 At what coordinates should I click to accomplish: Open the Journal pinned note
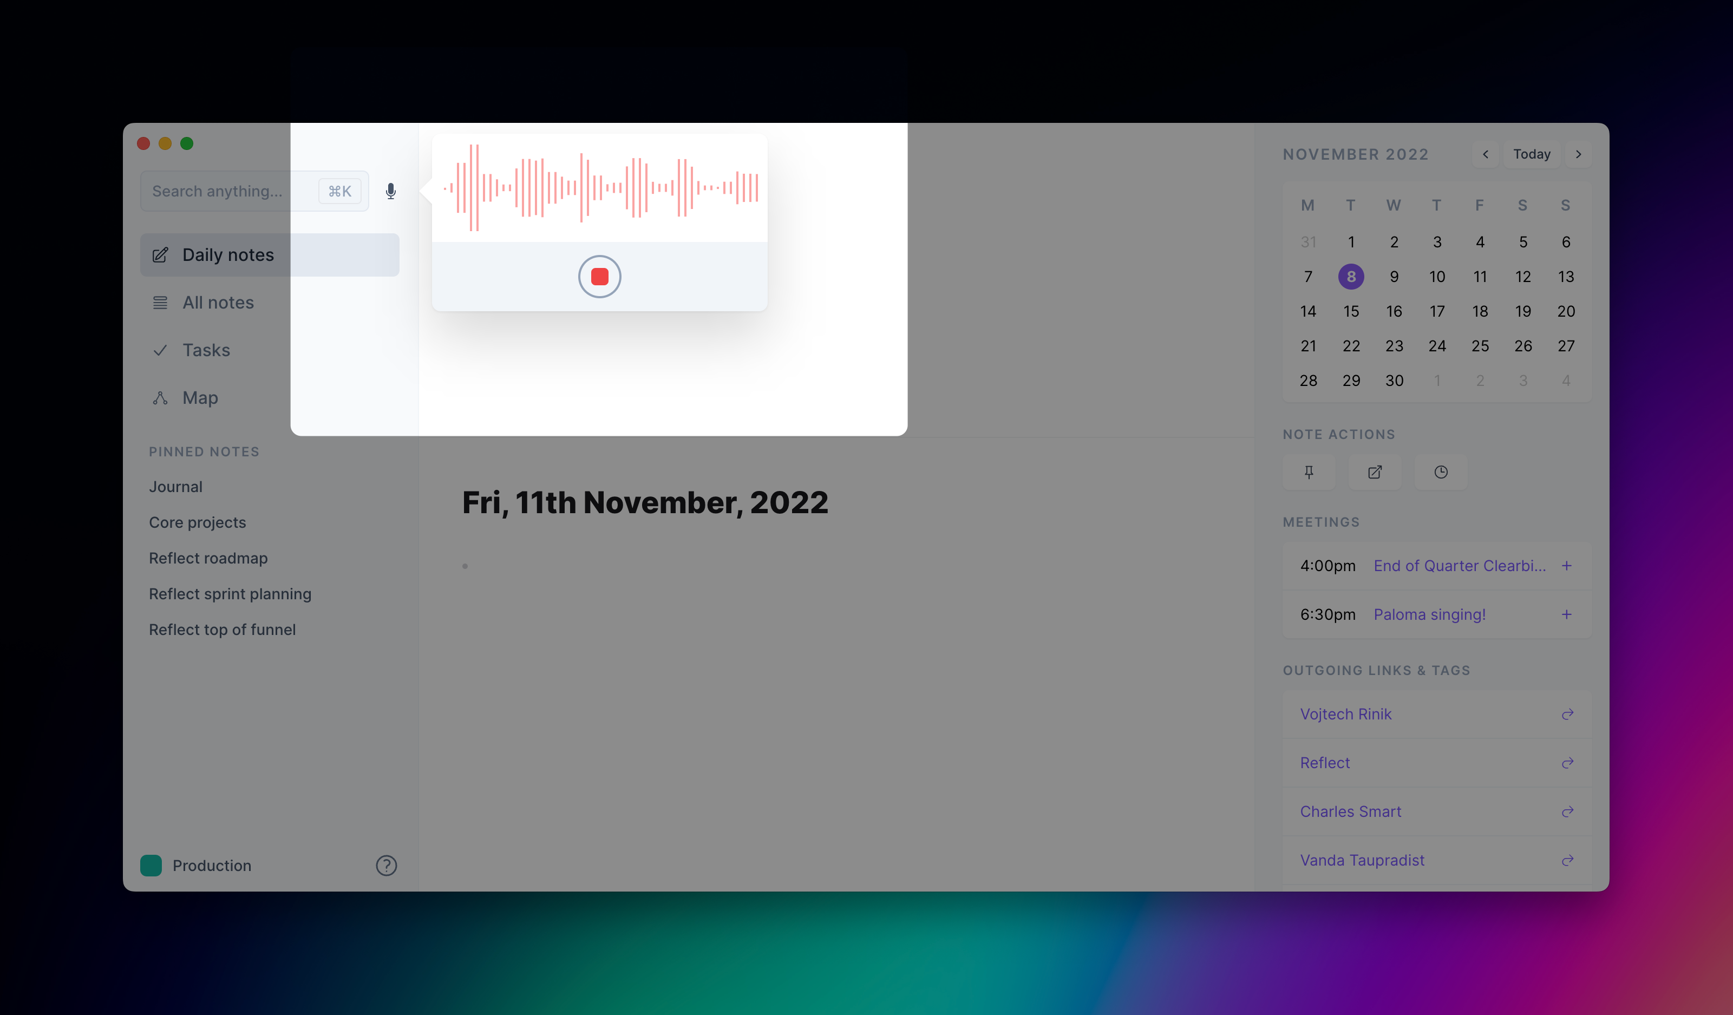(175, 486)
